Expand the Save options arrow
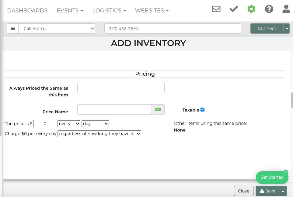Screen dimensions: 293x197 click(x=283, y=191)
